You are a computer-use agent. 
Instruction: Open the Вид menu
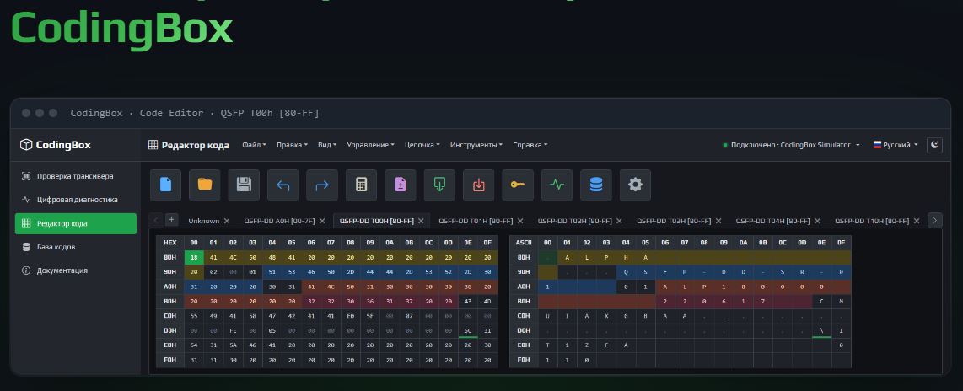(x=327, y=145)
